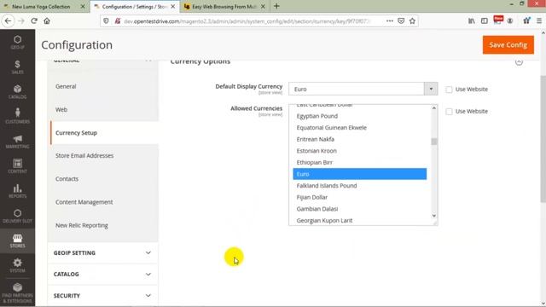Open a new browser tab
The image size is (546, 307).
[276, 6]
